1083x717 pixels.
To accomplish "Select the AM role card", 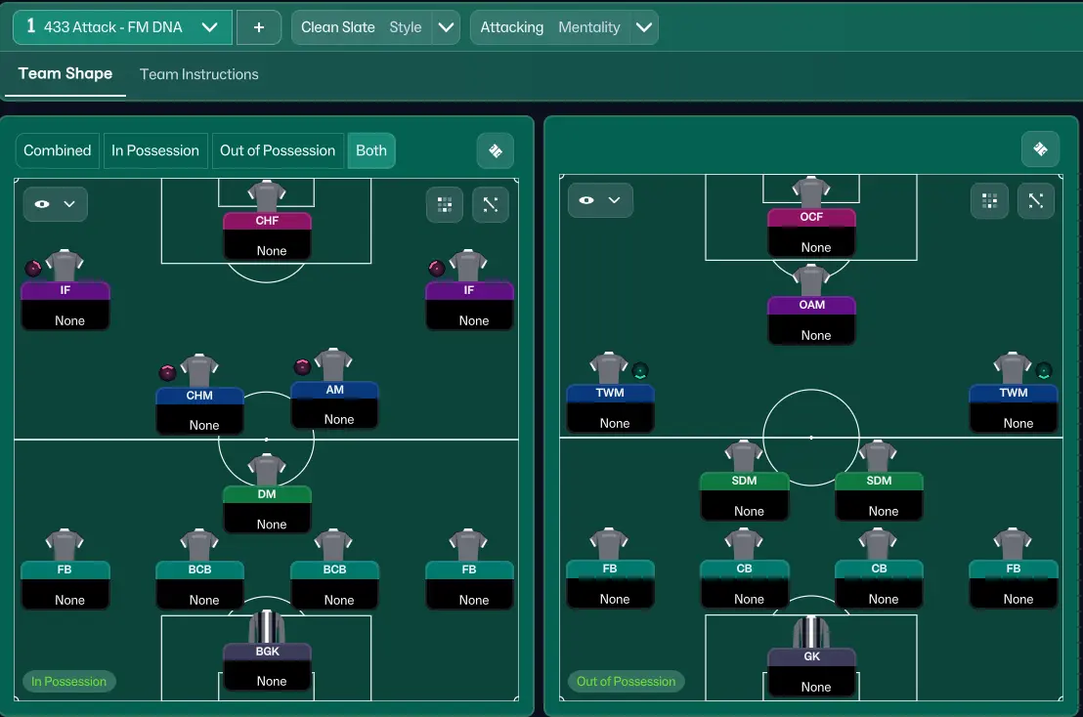I will click(334, 405).
